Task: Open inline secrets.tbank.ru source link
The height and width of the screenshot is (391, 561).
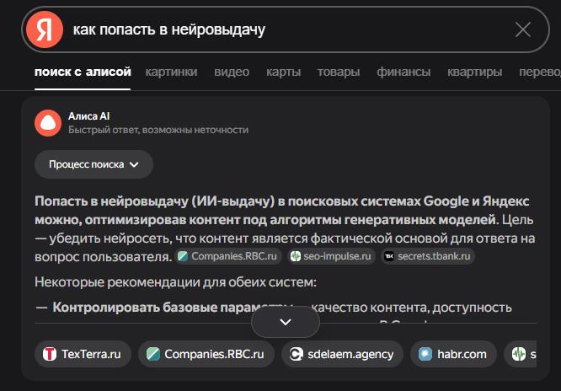Action: (x=428, y=256)
